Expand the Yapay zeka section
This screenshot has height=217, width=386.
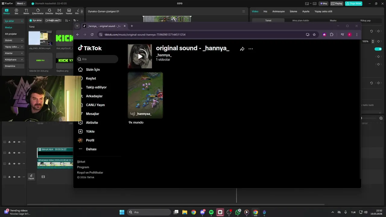(14, 47)
